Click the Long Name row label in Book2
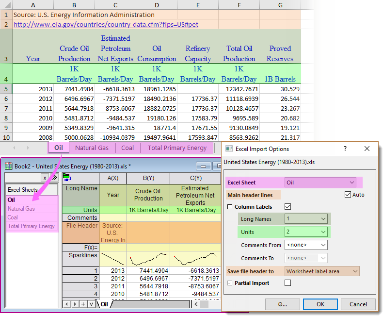This screenshot has width=383, height=316. (x=81, y=195)
